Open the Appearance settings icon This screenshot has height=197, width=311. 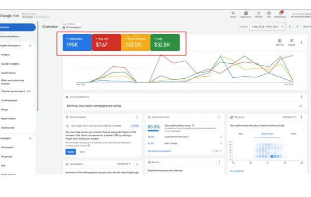click(246, 15)
